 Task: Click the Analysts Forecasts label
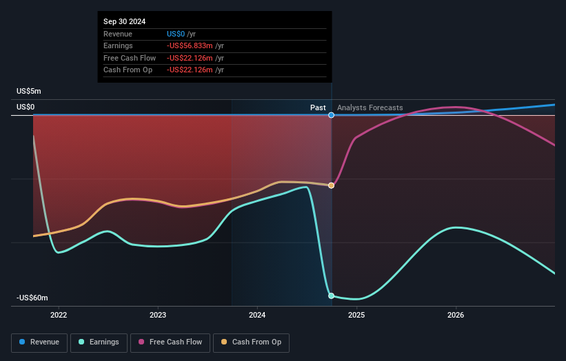370,107
